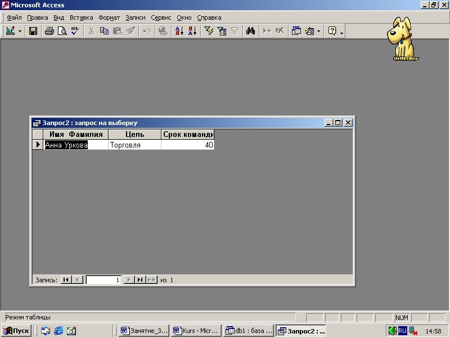Screen dimensions: 450x338
Task: Open the Окно menu
Action: (x=184, y=17)
